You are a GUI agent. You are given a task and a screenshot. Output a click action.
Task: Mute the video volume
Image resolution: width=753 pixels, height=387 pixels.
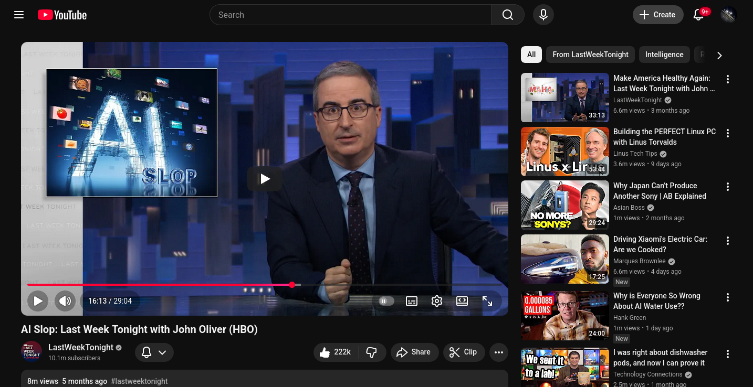click(x=65, y=301)
